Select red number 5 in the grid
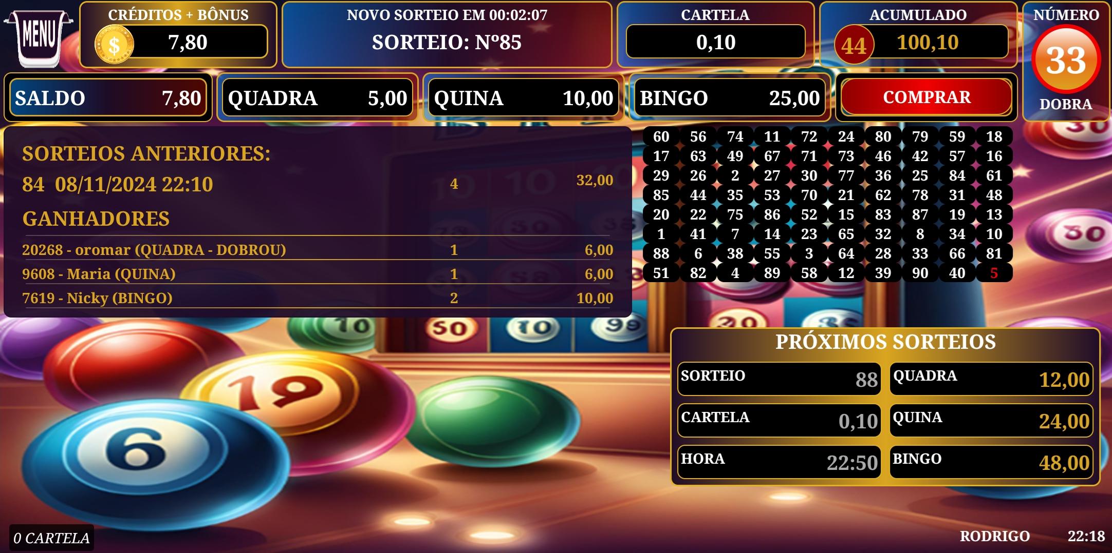The height and width of the screenshot is (553, 1112). pos(994,273)
